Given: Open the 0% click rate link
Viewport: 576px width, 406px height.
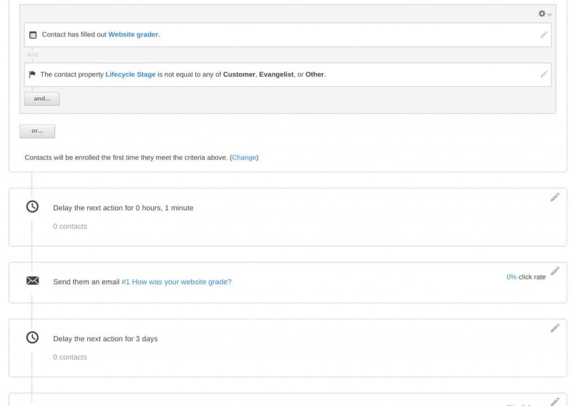Looking at the screenshot, I should [511, 277].
